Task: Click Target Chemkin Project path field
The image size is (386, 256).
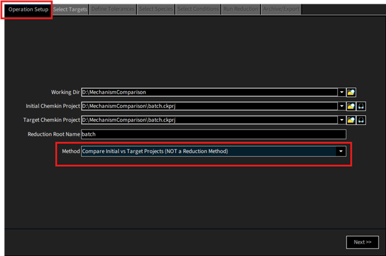Action: point(209,120)
